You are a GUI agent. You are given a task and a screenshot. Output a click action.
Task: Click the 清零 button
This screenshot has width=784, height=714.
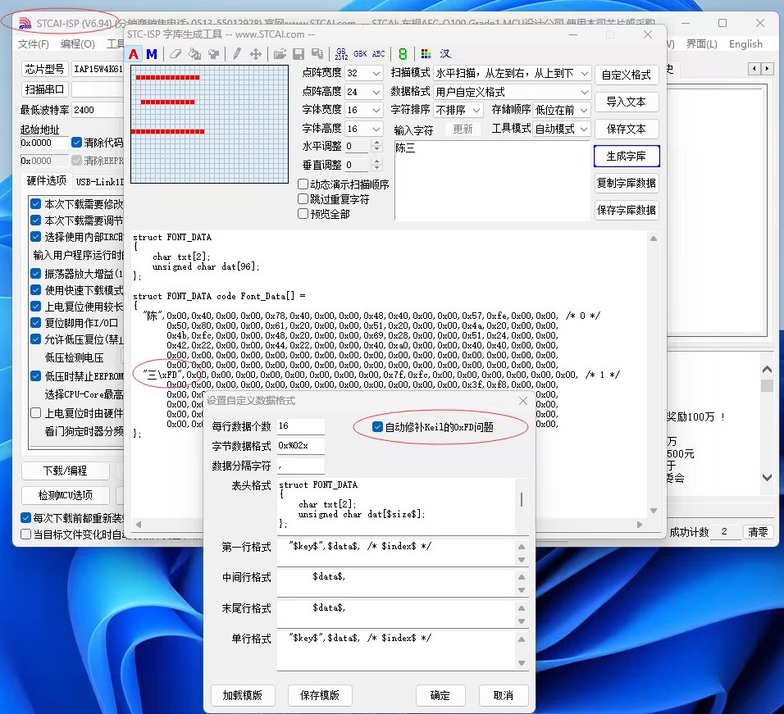(758, 532)
